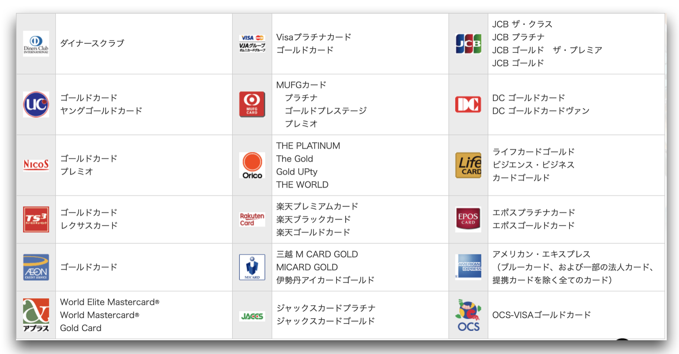Select ジャックスカードゴールド text

[326, 321]
